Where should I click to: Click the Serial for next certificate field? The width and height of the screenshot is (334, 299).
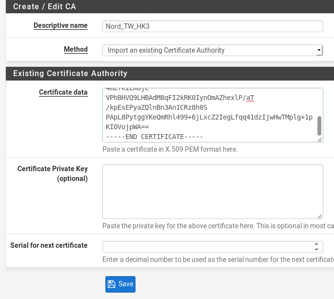(x=213, y=247)
